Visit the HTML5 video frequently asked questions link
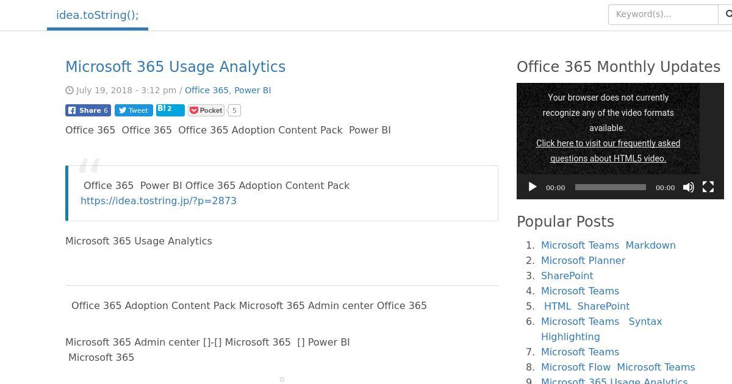Screen dimensions: 732x384 (x=608, y=151)
